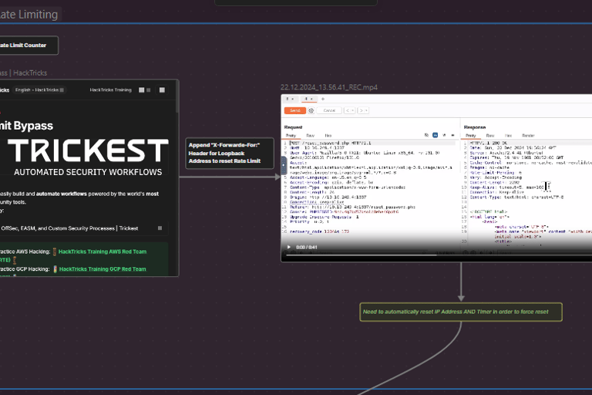Click the 0:00 / 0:41 video time

tap(307, 247)
